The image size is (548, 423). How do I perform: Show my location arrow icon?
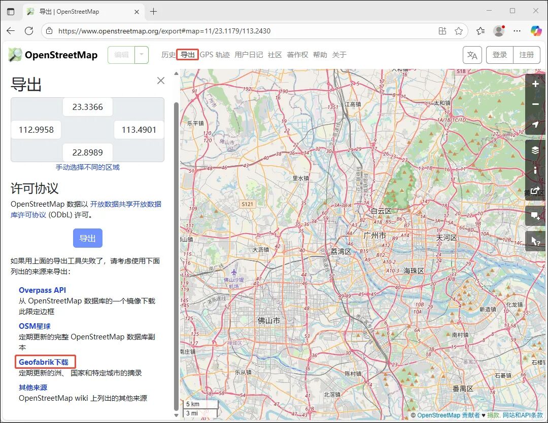[x=535, y=124]
